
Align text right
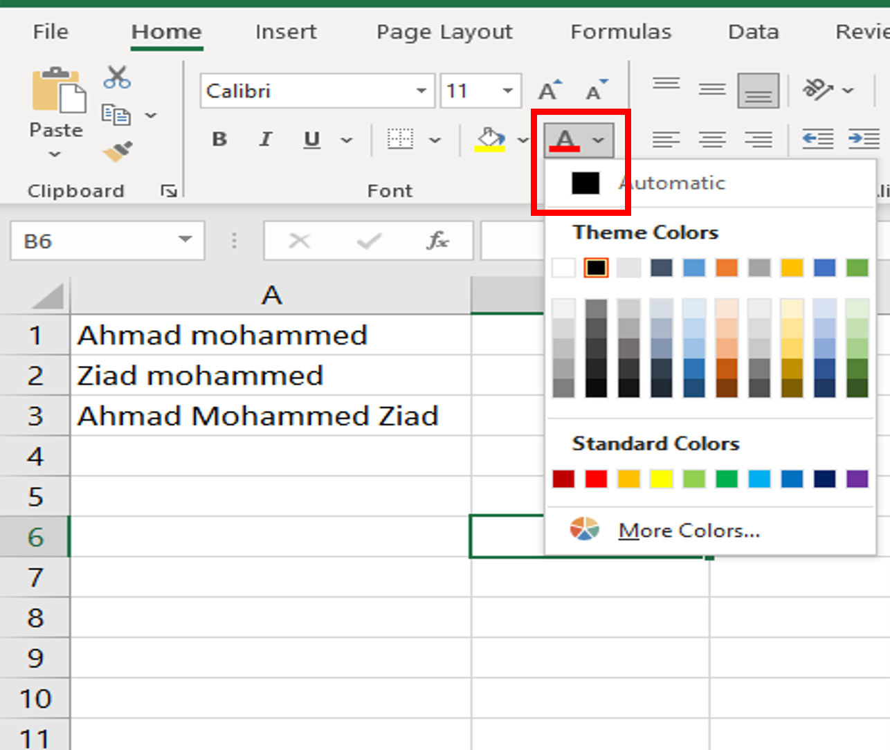[x=759, y=140]
